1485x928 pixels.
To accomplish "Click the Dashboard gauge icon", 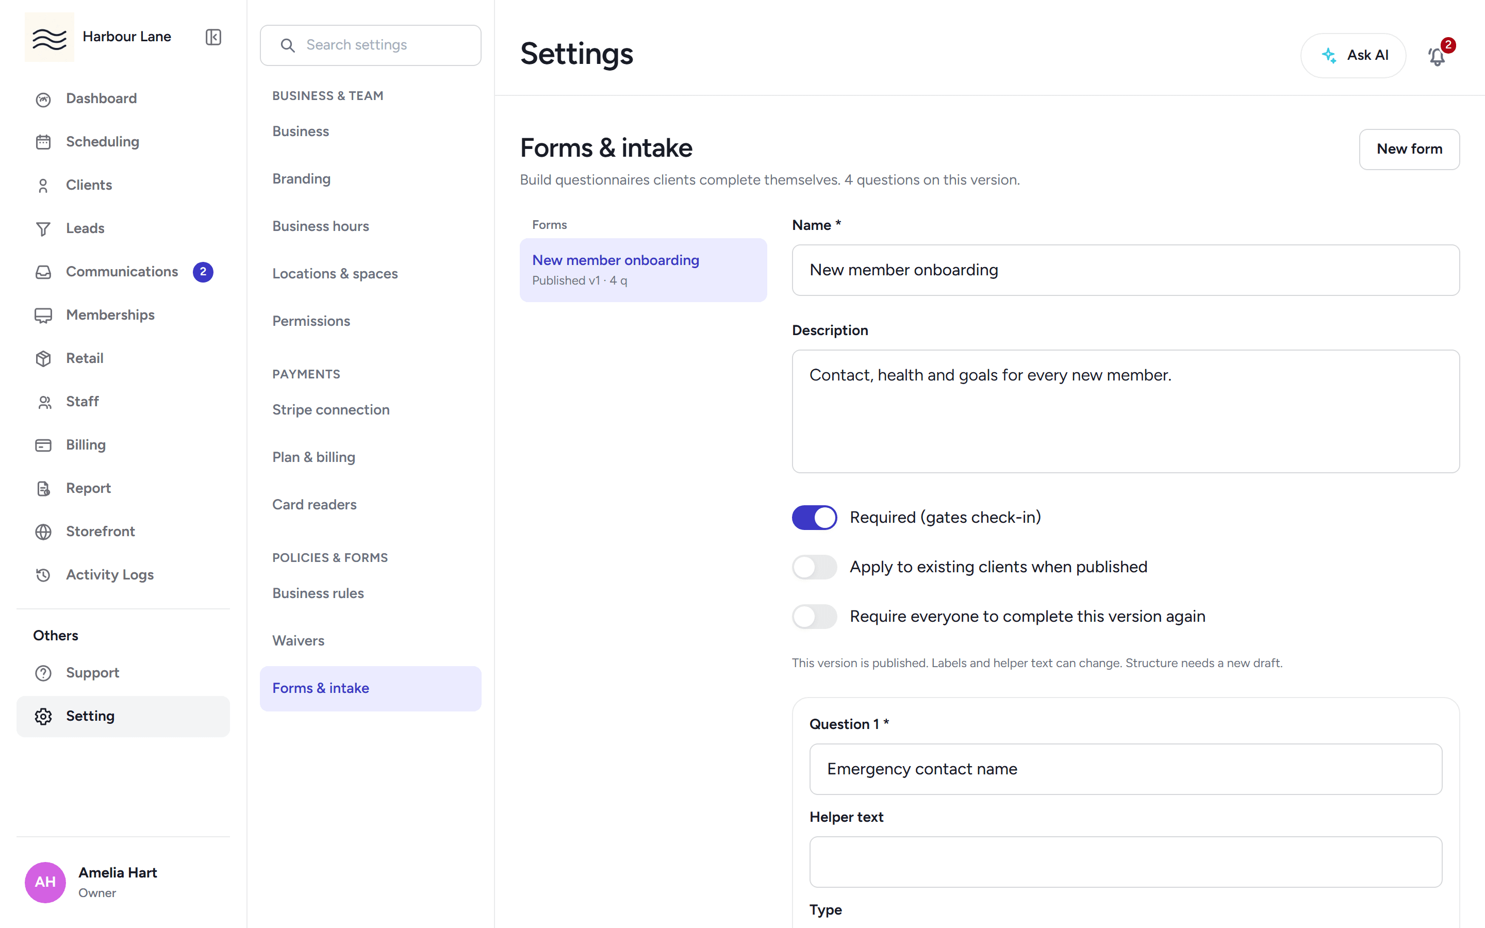I will click(x=43, y=99).
